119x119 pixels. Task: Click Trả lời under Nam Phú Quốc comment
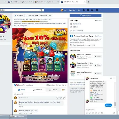click(x=25, y=113)
